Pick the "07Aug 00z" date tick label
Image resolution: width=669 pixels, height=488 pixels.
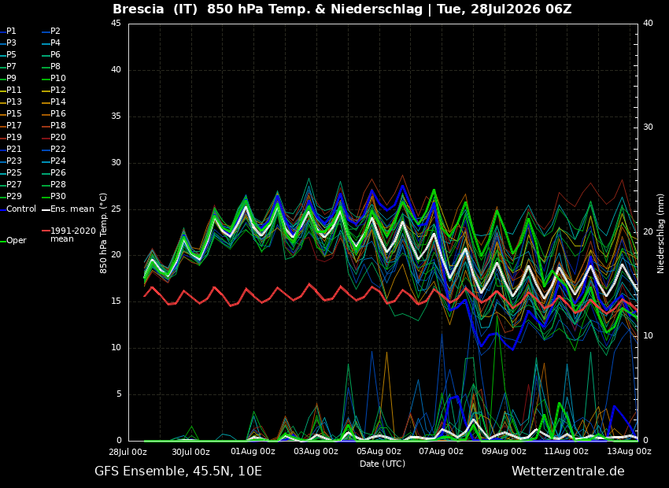point(442,451)
